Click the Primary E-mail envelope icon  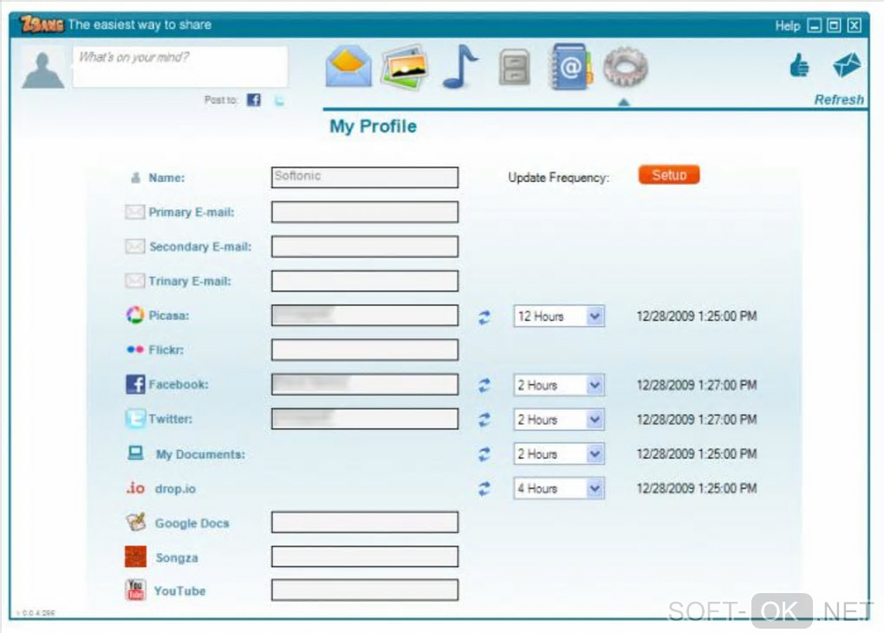134,212
